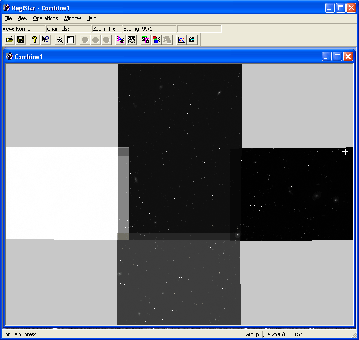
Task: Open the View menu
Action: click(x=22, y=18)
